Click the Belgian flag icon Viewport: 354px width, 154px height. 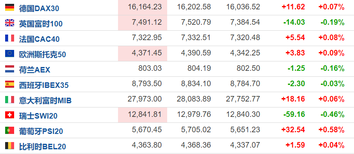(x=9, y=145)
